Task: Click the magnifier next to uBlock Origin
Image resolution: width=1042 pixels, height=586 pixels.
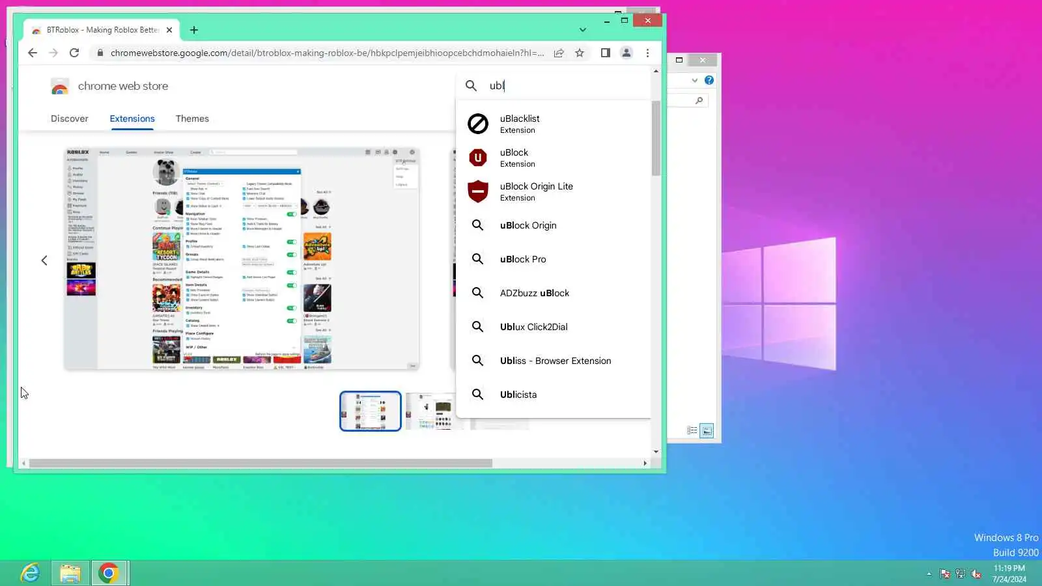Action: tap(477, 225)
